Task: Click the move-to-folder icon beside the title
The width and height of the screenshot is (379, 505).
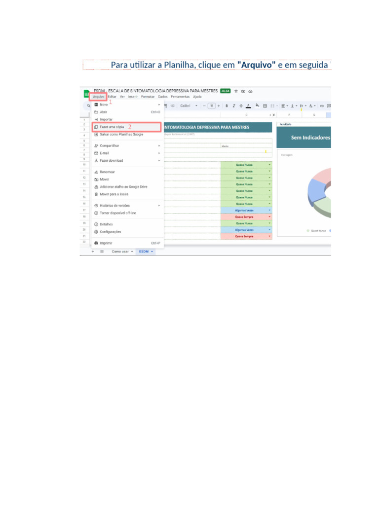Action: 243,91
